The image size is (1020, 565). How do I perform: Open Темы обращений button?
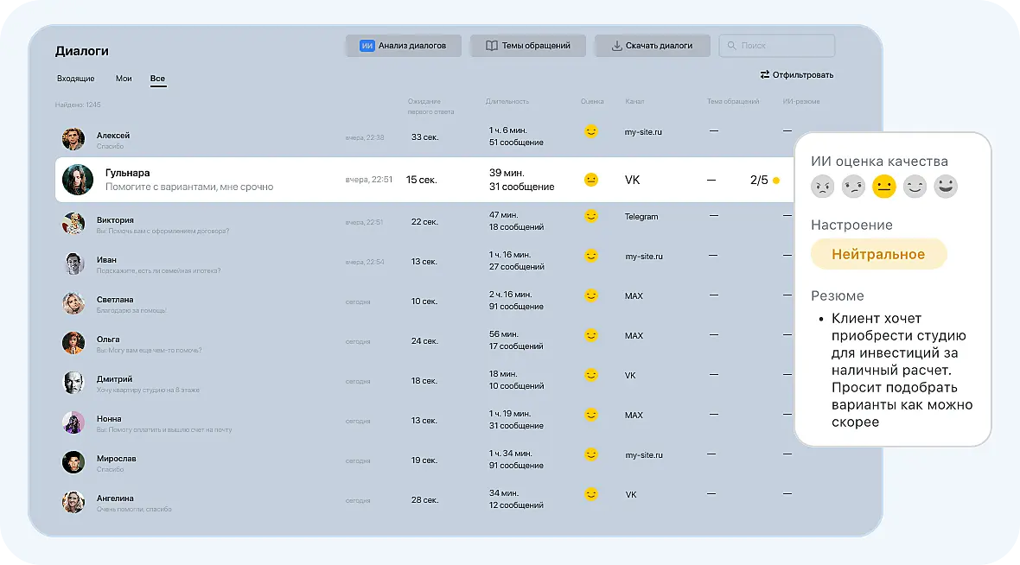pyautogui.click(x=527, y=46)
